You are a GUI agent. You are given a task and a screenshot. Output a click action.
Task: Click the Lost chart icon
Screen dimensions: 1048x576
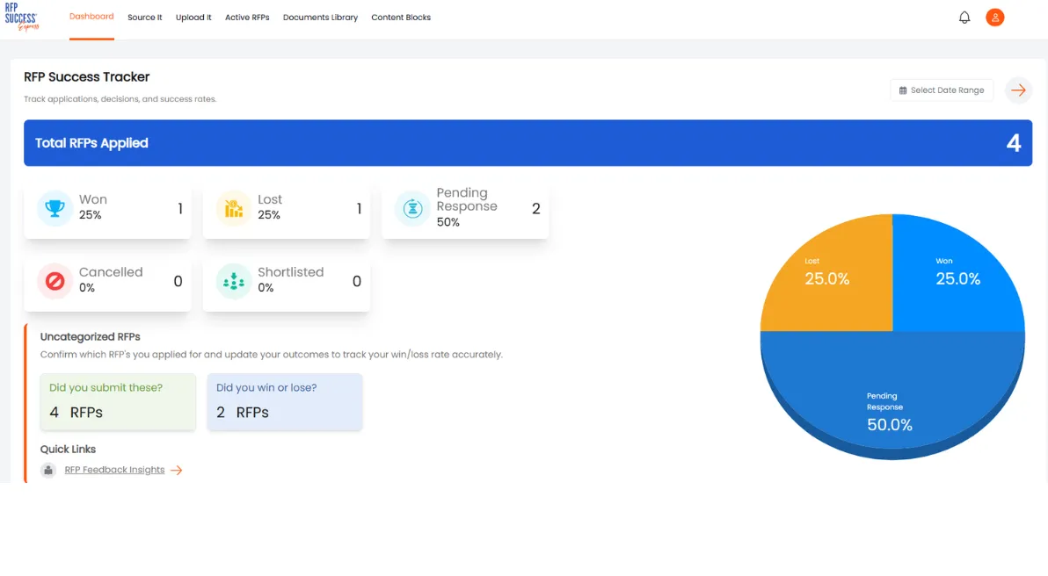[x=233, y=208]
